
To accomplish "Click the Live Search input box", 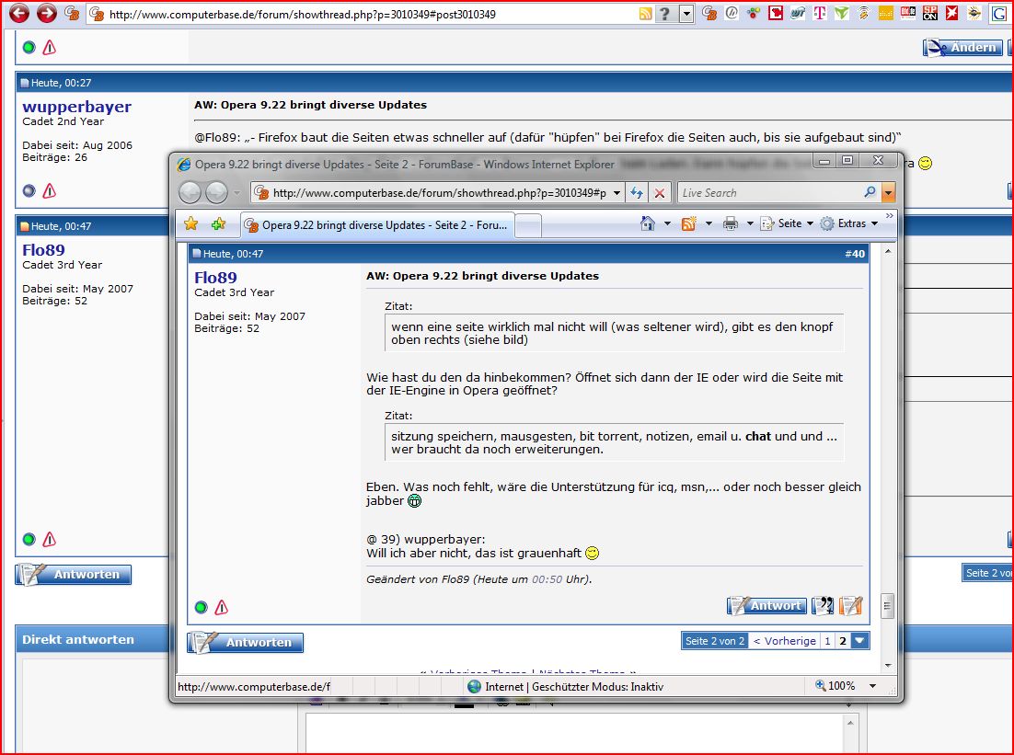I will point(769,192).
